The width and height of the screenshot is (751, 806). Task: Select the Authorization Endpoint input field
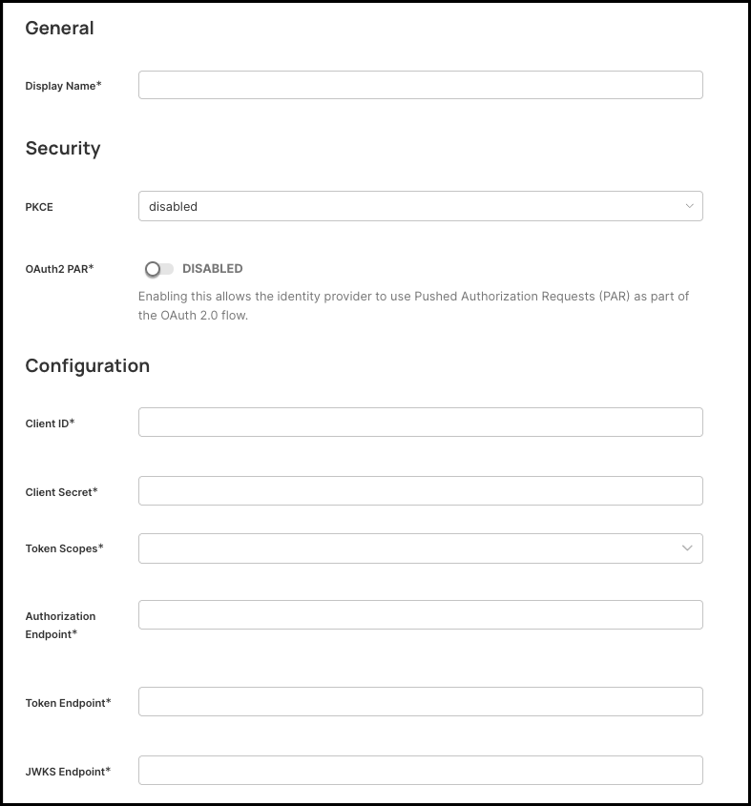tap(420, 615)
